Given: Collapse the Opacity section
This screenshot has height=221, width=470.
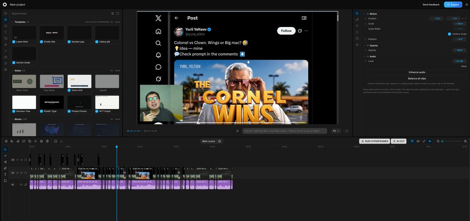Looking at the screenshot, I should (x=364, y=45).
